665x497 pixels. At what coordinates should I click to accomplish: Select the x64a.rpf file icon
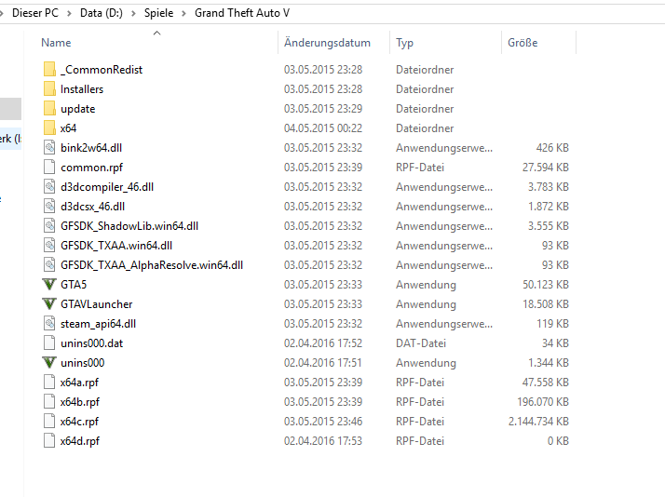coord(49,382)
